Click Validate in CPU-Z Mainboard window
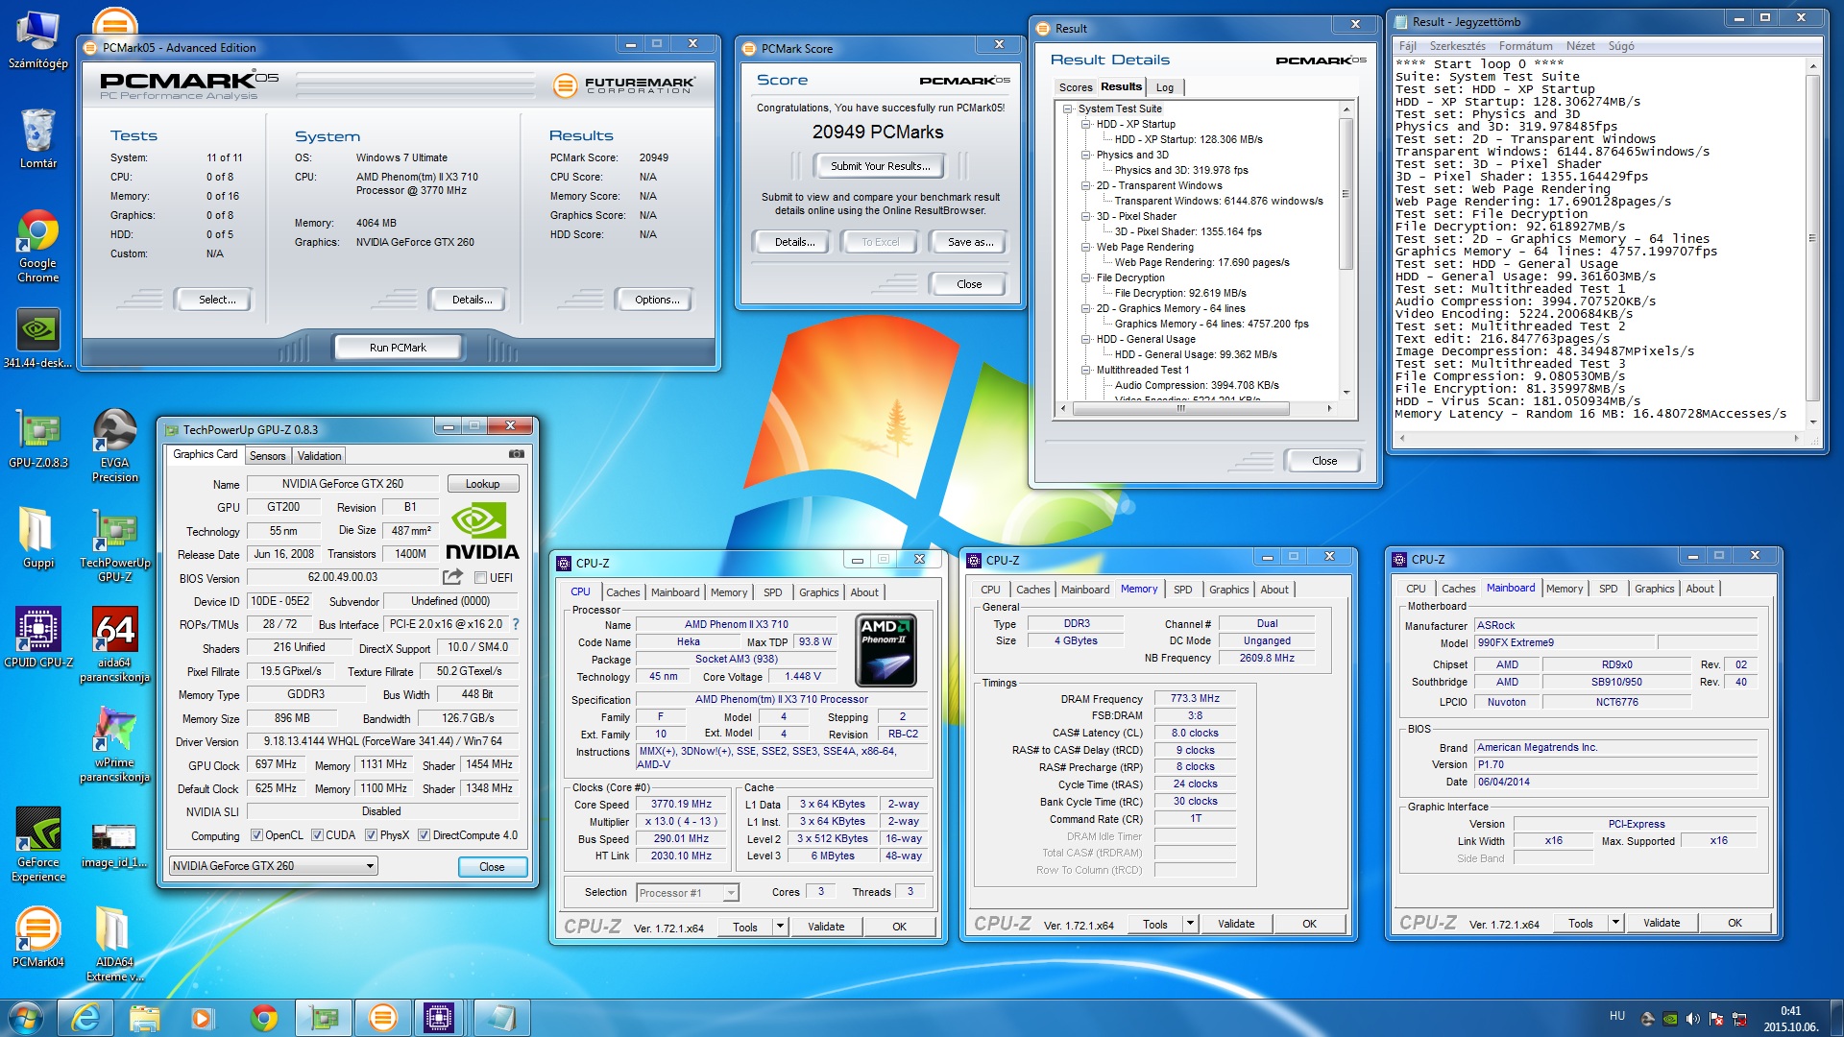Viewport: 1844px width, 1037px height. click(1662, 923)
